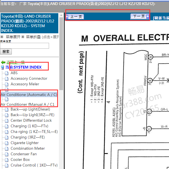Image resolution: width=169 pixels, height=169 pixels.
Task: Click the OVERALL ELECTR diagram heading
Action: coord(125,38)
